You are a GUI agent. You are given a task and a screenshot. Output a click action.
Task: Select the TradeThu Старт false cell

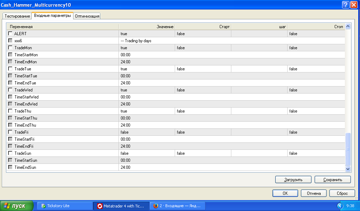pos(203,111)
